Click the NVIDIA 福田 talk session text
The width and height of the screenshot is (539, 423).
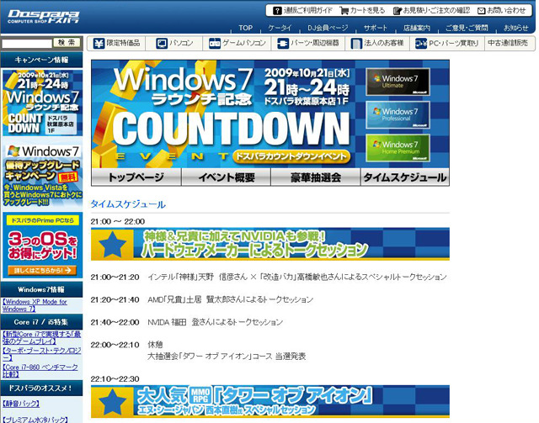pyautogui.click(x=216, y=322)
